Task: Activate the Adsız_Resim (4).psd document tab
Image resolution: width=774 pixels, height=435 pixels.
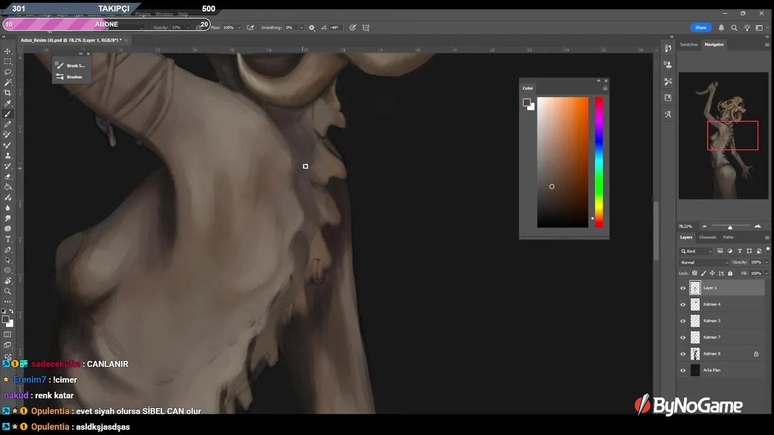Action: point(71,40)
